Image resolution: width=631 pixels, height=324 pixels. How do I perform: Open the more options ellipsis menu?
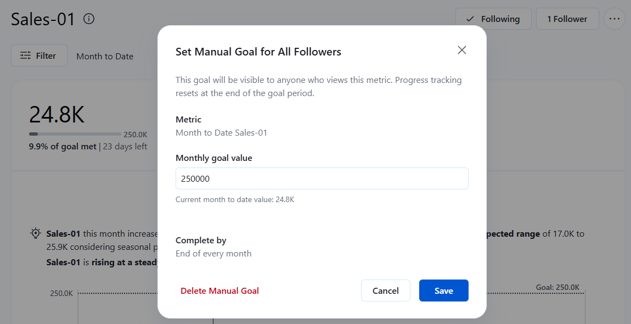[x=614, y=19]
